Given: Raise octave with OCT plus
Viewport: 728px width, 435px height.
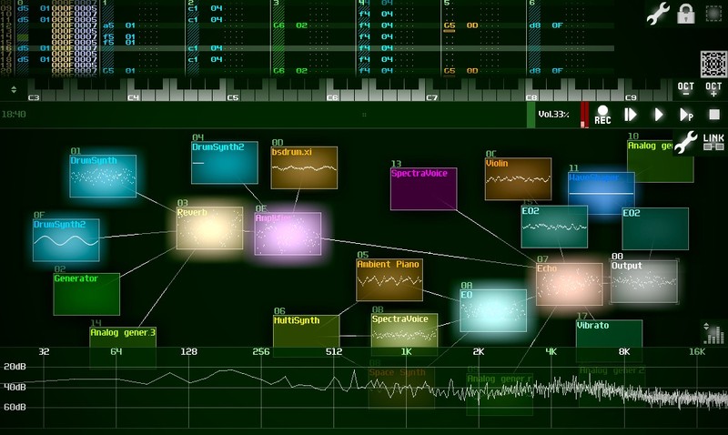Looking at the screenshot, I should tap(713, 89).
